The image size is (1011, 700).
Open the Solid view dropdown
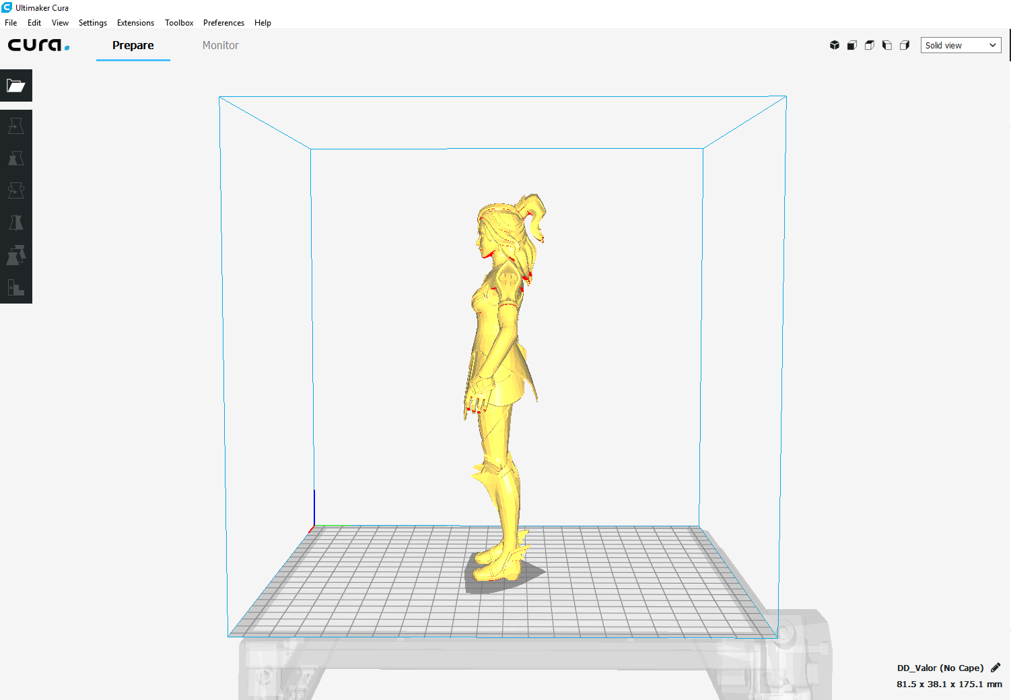point(961,45)
